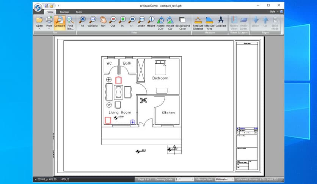Click the Bedroom label in drawing
The image size is (317, 184).
click(x=160, y=78)
